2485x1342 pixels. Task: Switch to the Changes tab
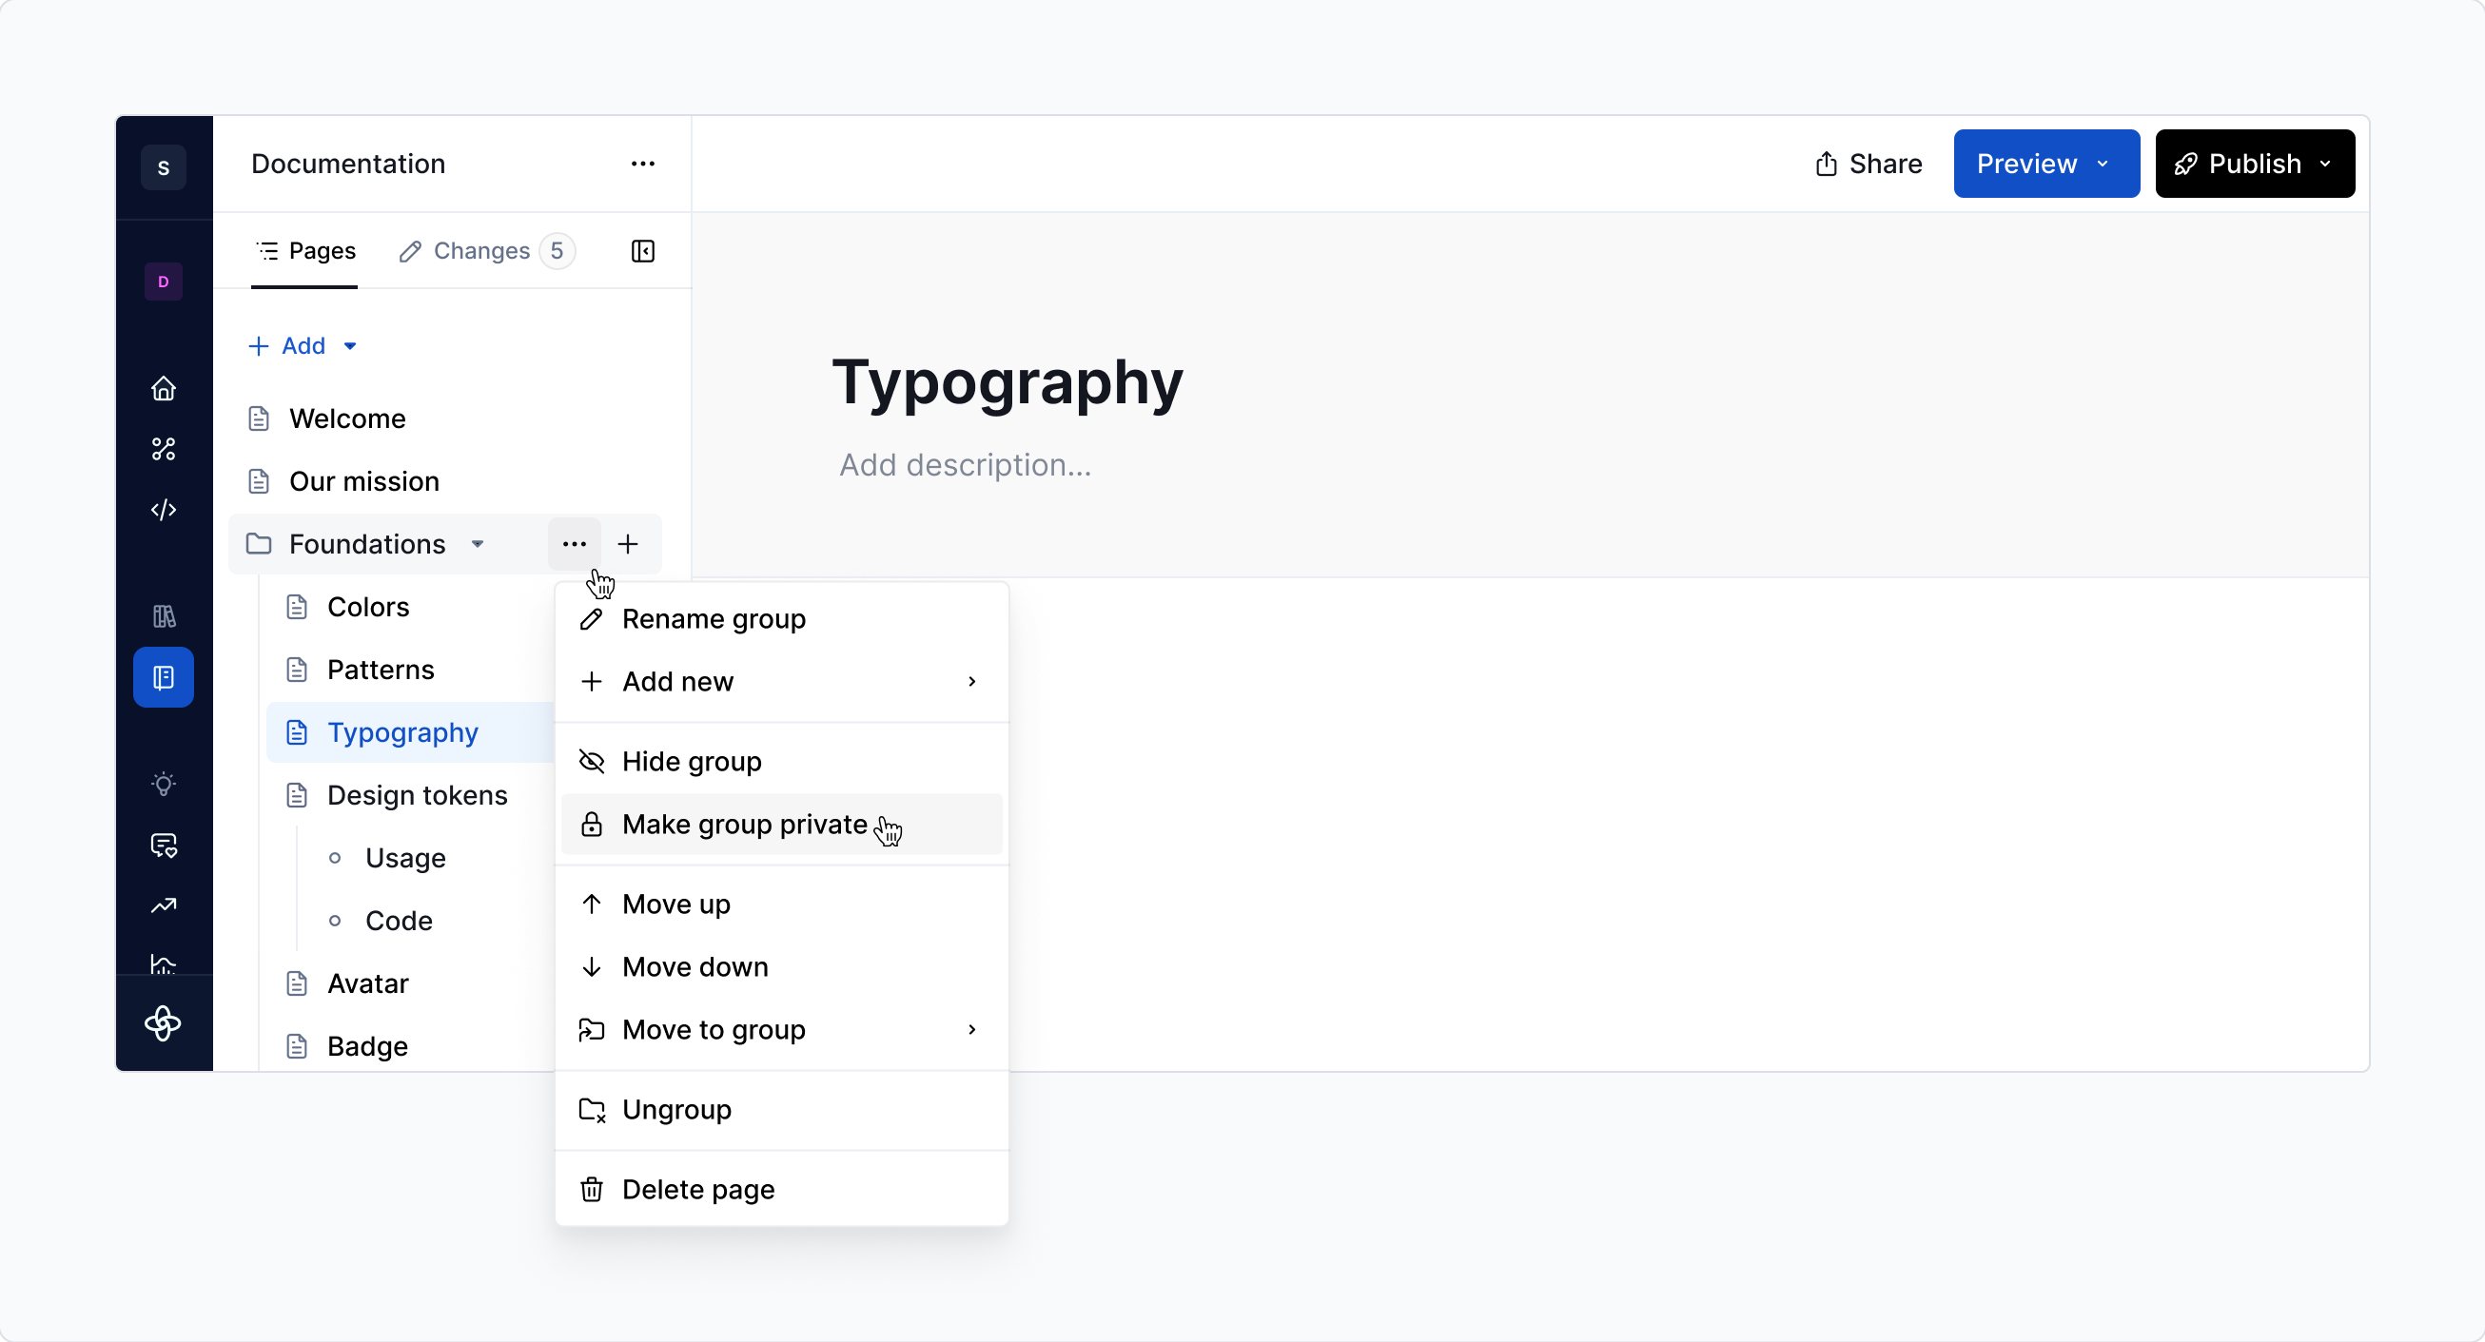486,251
